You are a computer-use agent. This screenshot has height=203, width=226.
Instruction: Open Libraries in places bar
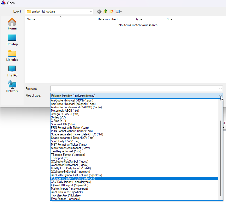pyautogui.click(x=12, y=55)
